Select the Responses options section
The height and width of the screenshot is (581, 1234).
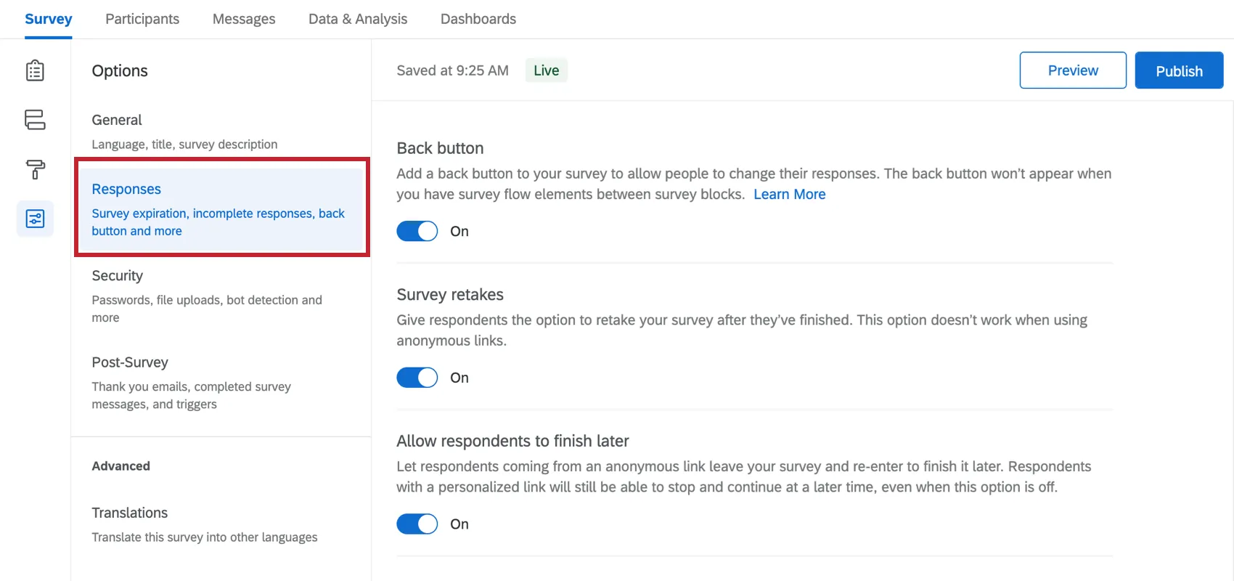pos(221,208)
